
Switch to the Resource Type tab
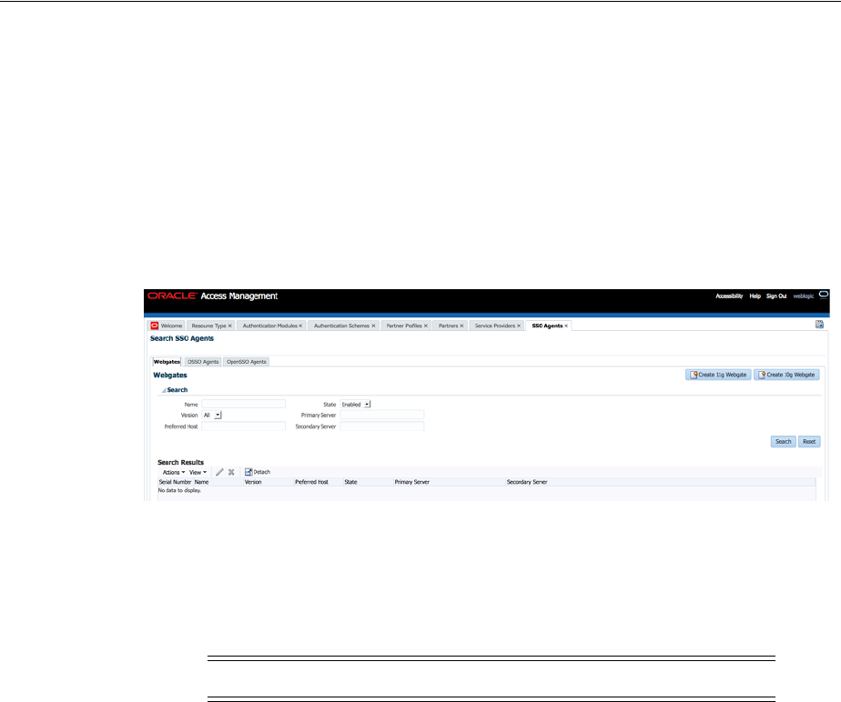(208, 326)
